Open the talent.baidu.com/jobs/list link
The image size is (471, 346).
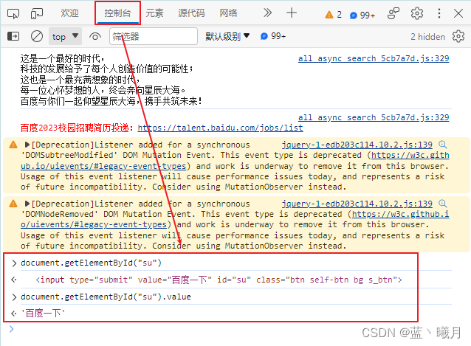pos(220,128)
